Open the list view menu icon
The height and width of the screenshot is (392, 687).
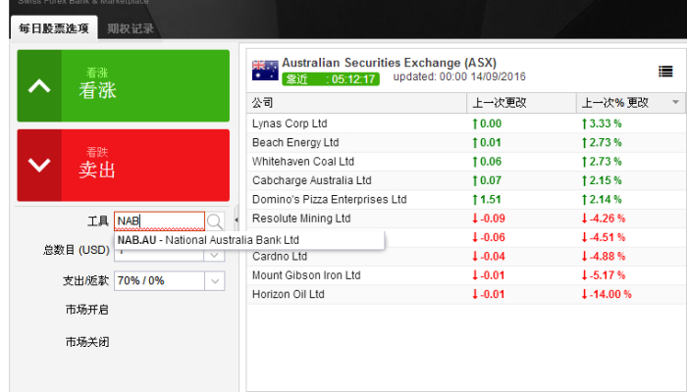[x=665, y=72]
